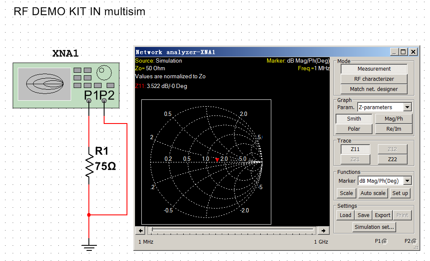Click the red wire junction dot
430x261 pixels.
click(x=89, y=215)
